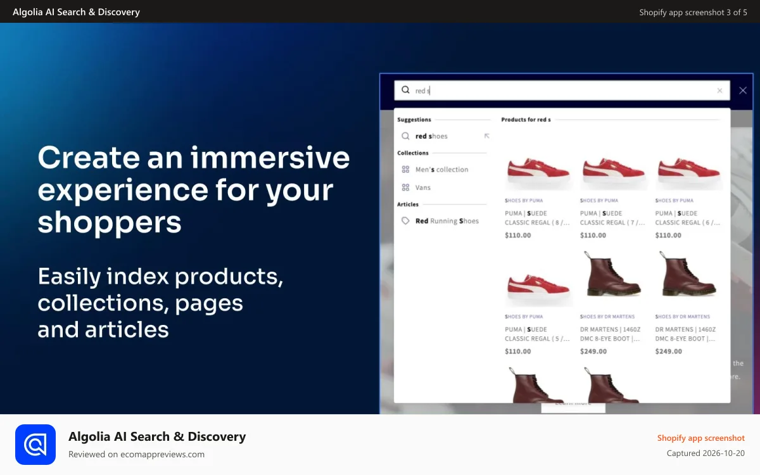760x475 pixels.
Task: Open the Vans collection
Action: tap(422, 187)
